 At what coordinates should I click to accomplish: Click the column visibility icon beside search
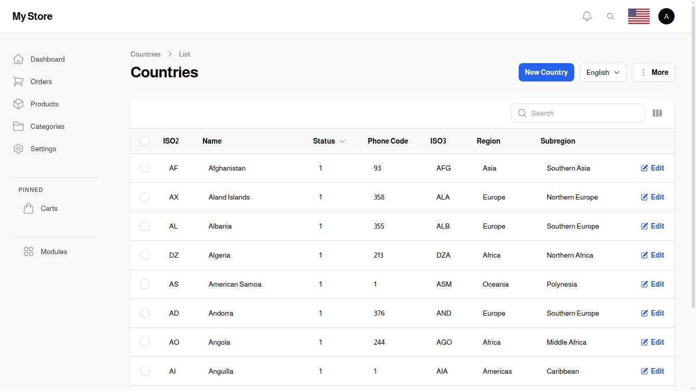click(x=657, y=113)
